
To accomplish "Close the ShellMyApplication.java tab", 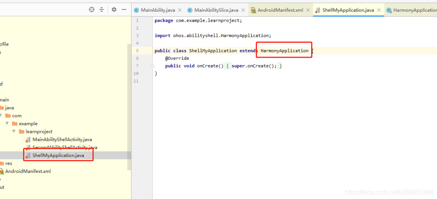I will coord(379,10).
